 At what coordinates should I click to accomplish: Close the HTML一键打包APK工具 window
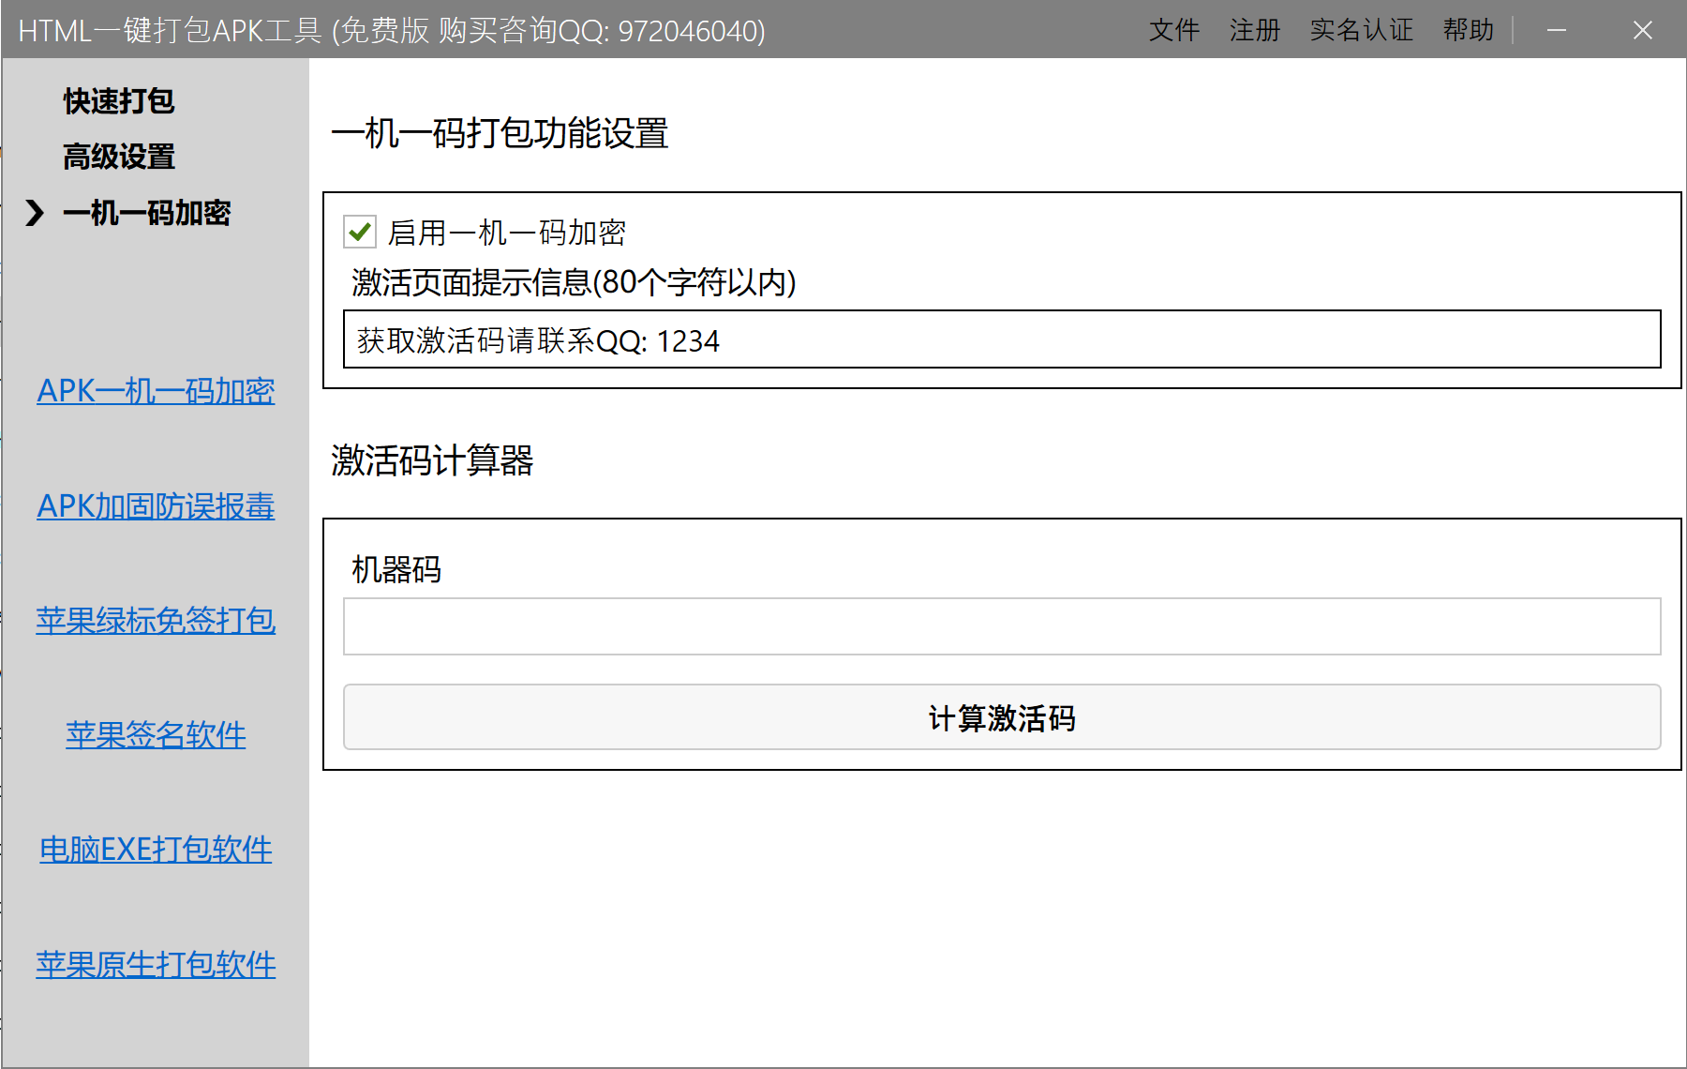point(1642,30)
